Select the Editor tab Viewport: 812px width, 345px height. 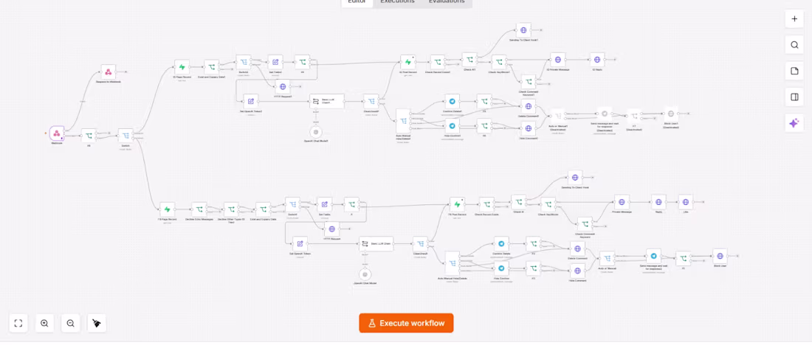coord(357,2)
